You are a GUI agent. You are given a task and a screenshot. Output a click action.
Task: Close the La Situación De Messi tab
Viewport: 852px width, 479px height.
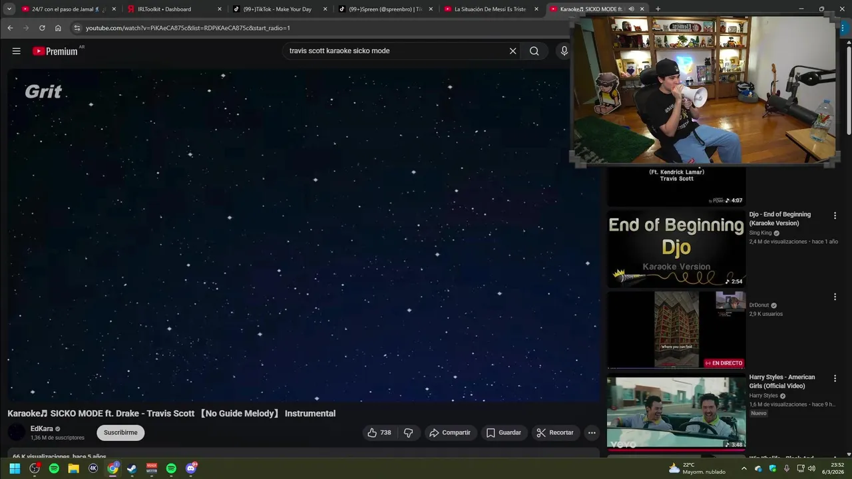tap(536, 9)
